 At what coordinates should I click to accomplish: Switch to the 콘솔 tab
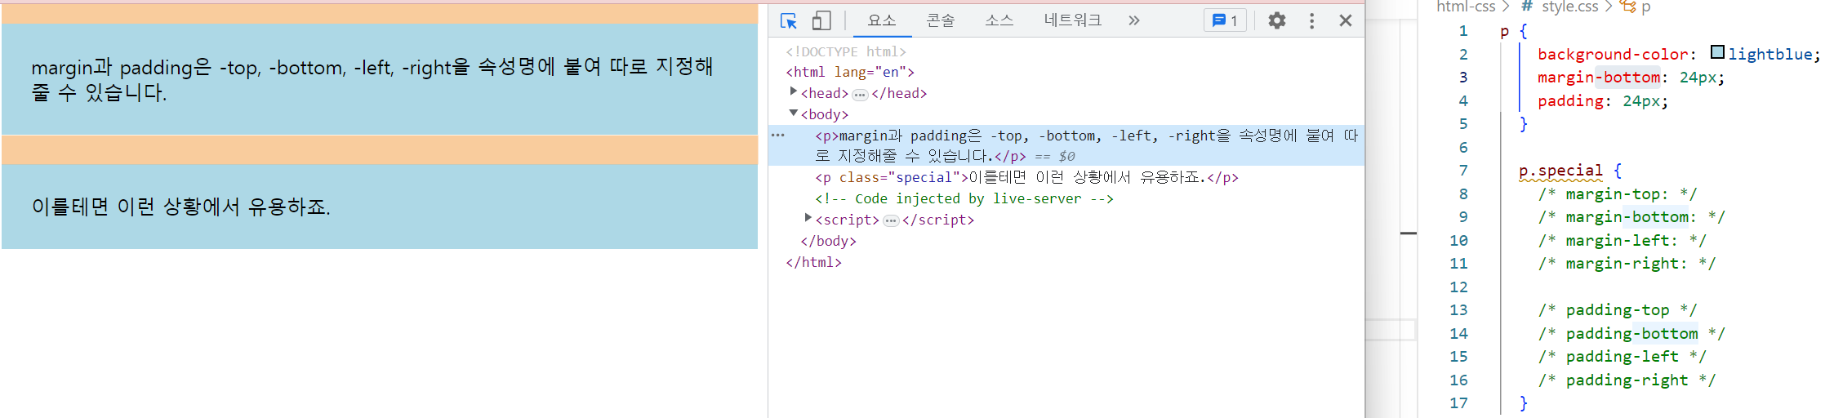pos(941,21)
